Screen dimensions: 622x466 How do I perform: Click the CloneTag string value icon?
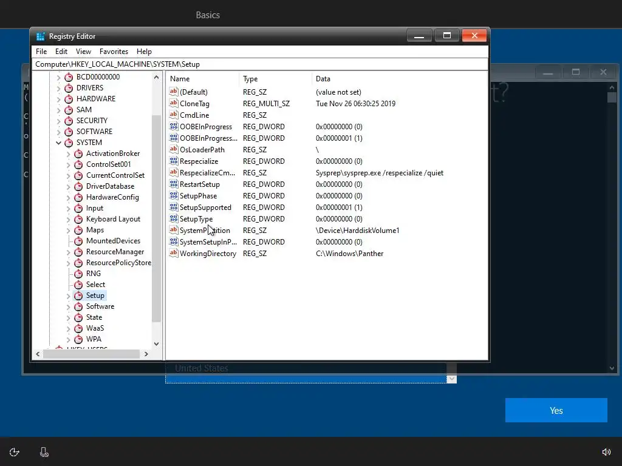(173, 103)
